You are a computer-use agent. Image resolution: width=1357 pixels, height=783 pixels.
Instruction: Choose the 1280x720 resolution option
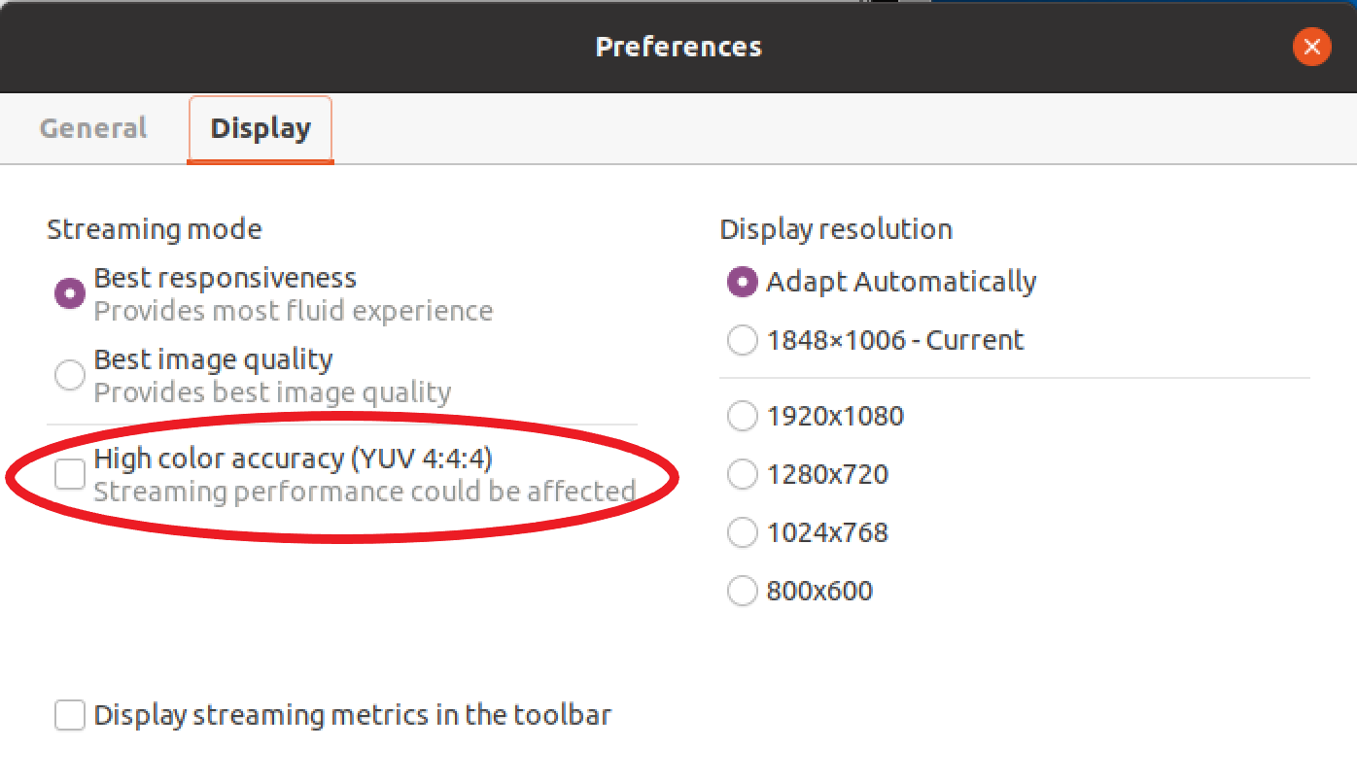[x=743, y=475]
